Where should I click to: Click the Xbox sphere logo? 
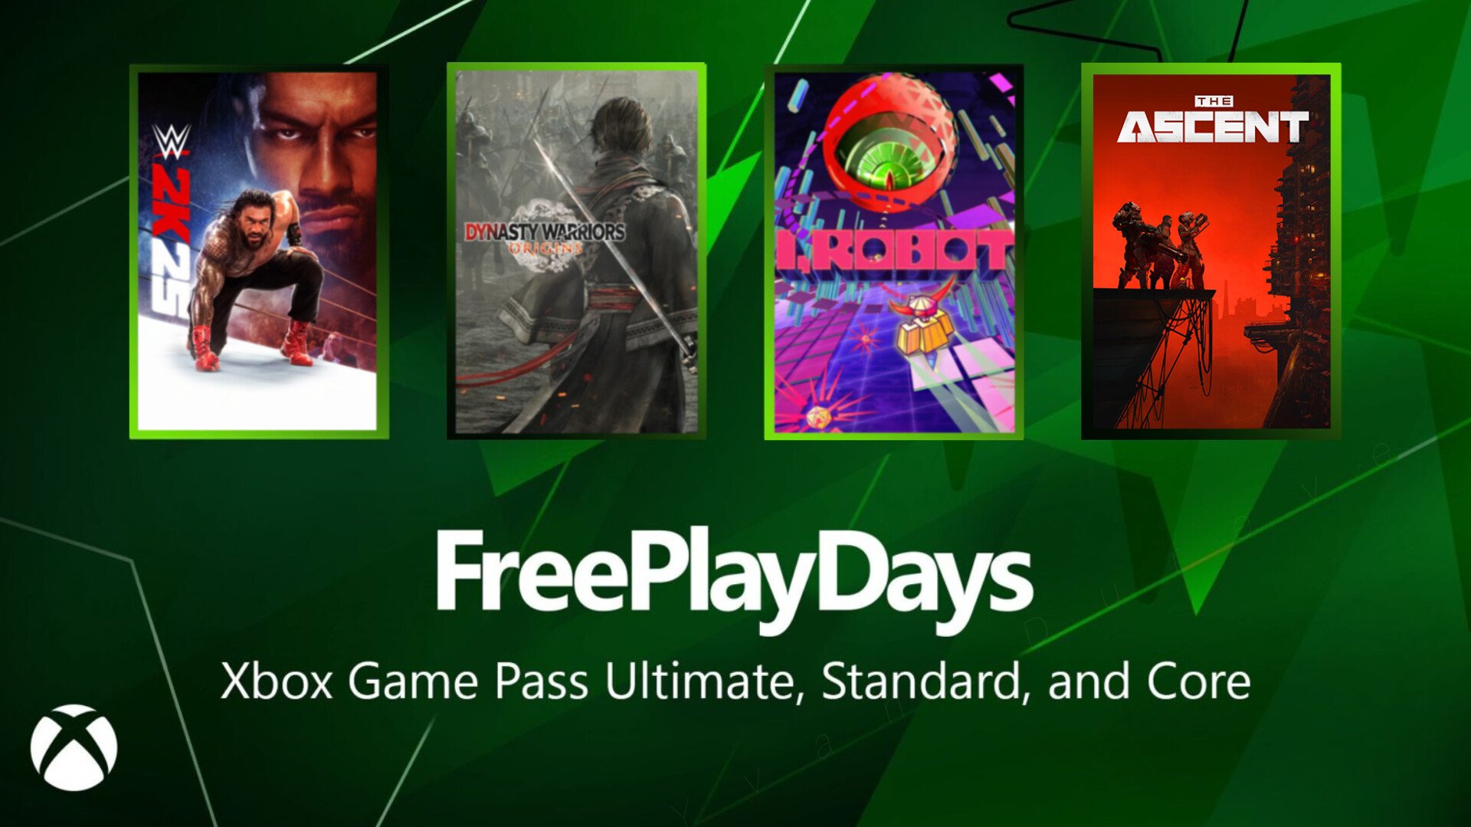(74, 747)
